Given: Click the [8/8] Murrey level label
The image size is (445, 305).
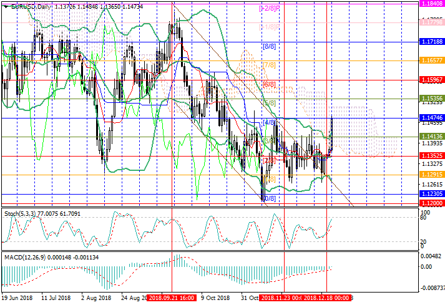Looking at the screenshot, I should tap(269, 47).
